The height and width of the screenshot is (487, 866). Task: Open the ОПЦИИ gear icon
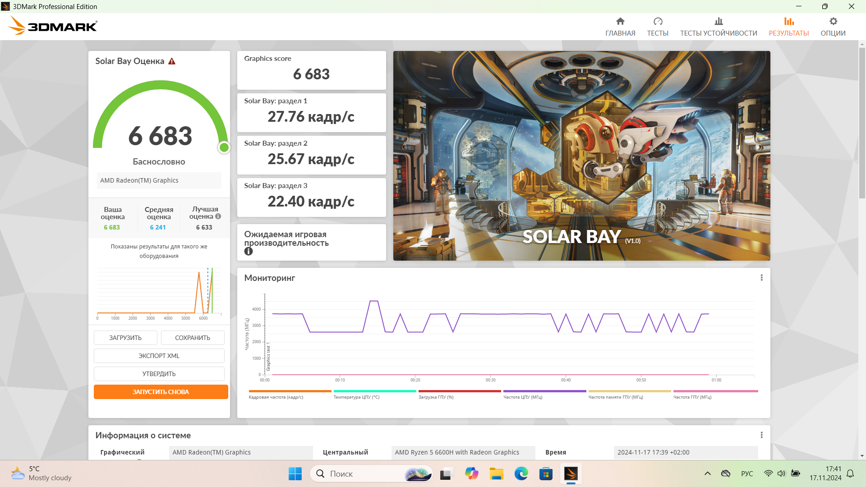coord(833,22)
